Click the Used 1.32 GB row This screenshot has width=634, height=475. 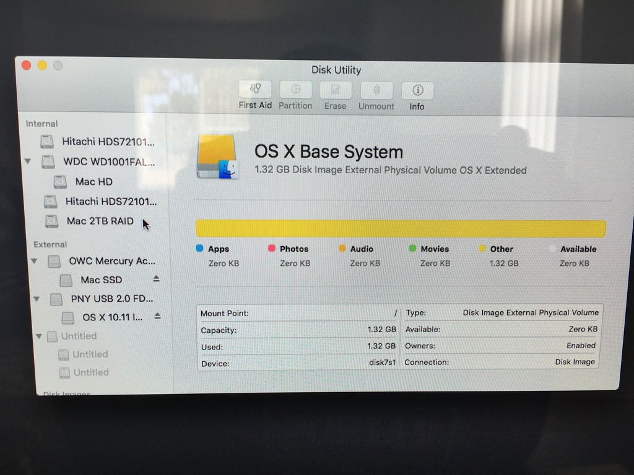pyautogui.click(x=298, y=346)
